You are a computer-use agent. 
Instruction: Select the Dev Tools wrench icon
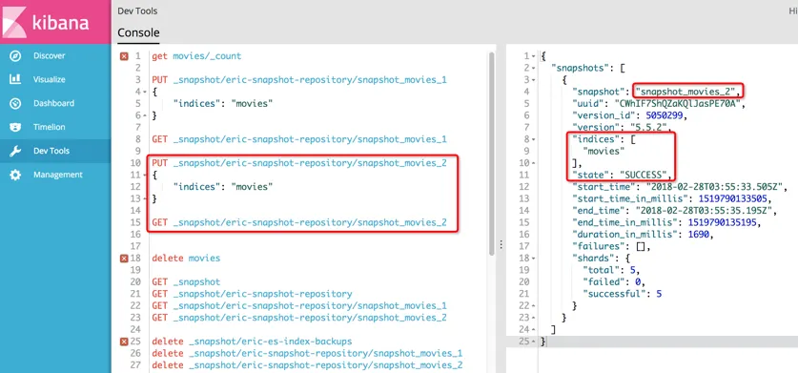[x=15, y=151]
